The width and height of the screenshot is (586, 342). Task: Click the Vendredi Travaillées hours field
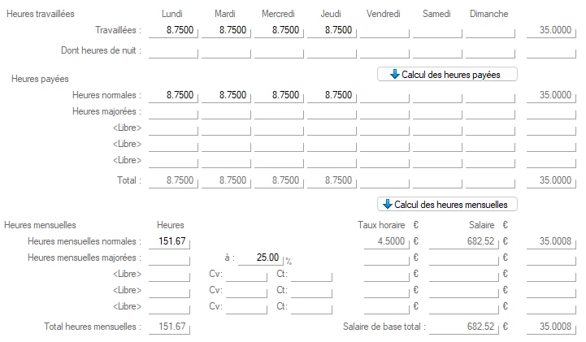[383, 30]
